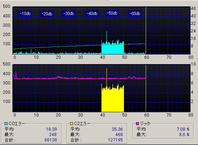Click the jitter maximum value 8.6 %
The image size is (198, 145).
[184, 135]
